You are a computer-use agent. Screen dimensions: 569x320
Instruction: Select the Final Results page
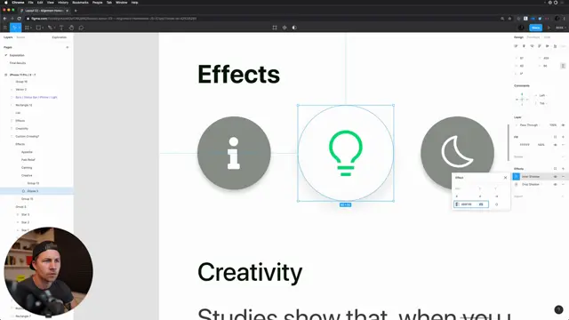coord(18,63)
